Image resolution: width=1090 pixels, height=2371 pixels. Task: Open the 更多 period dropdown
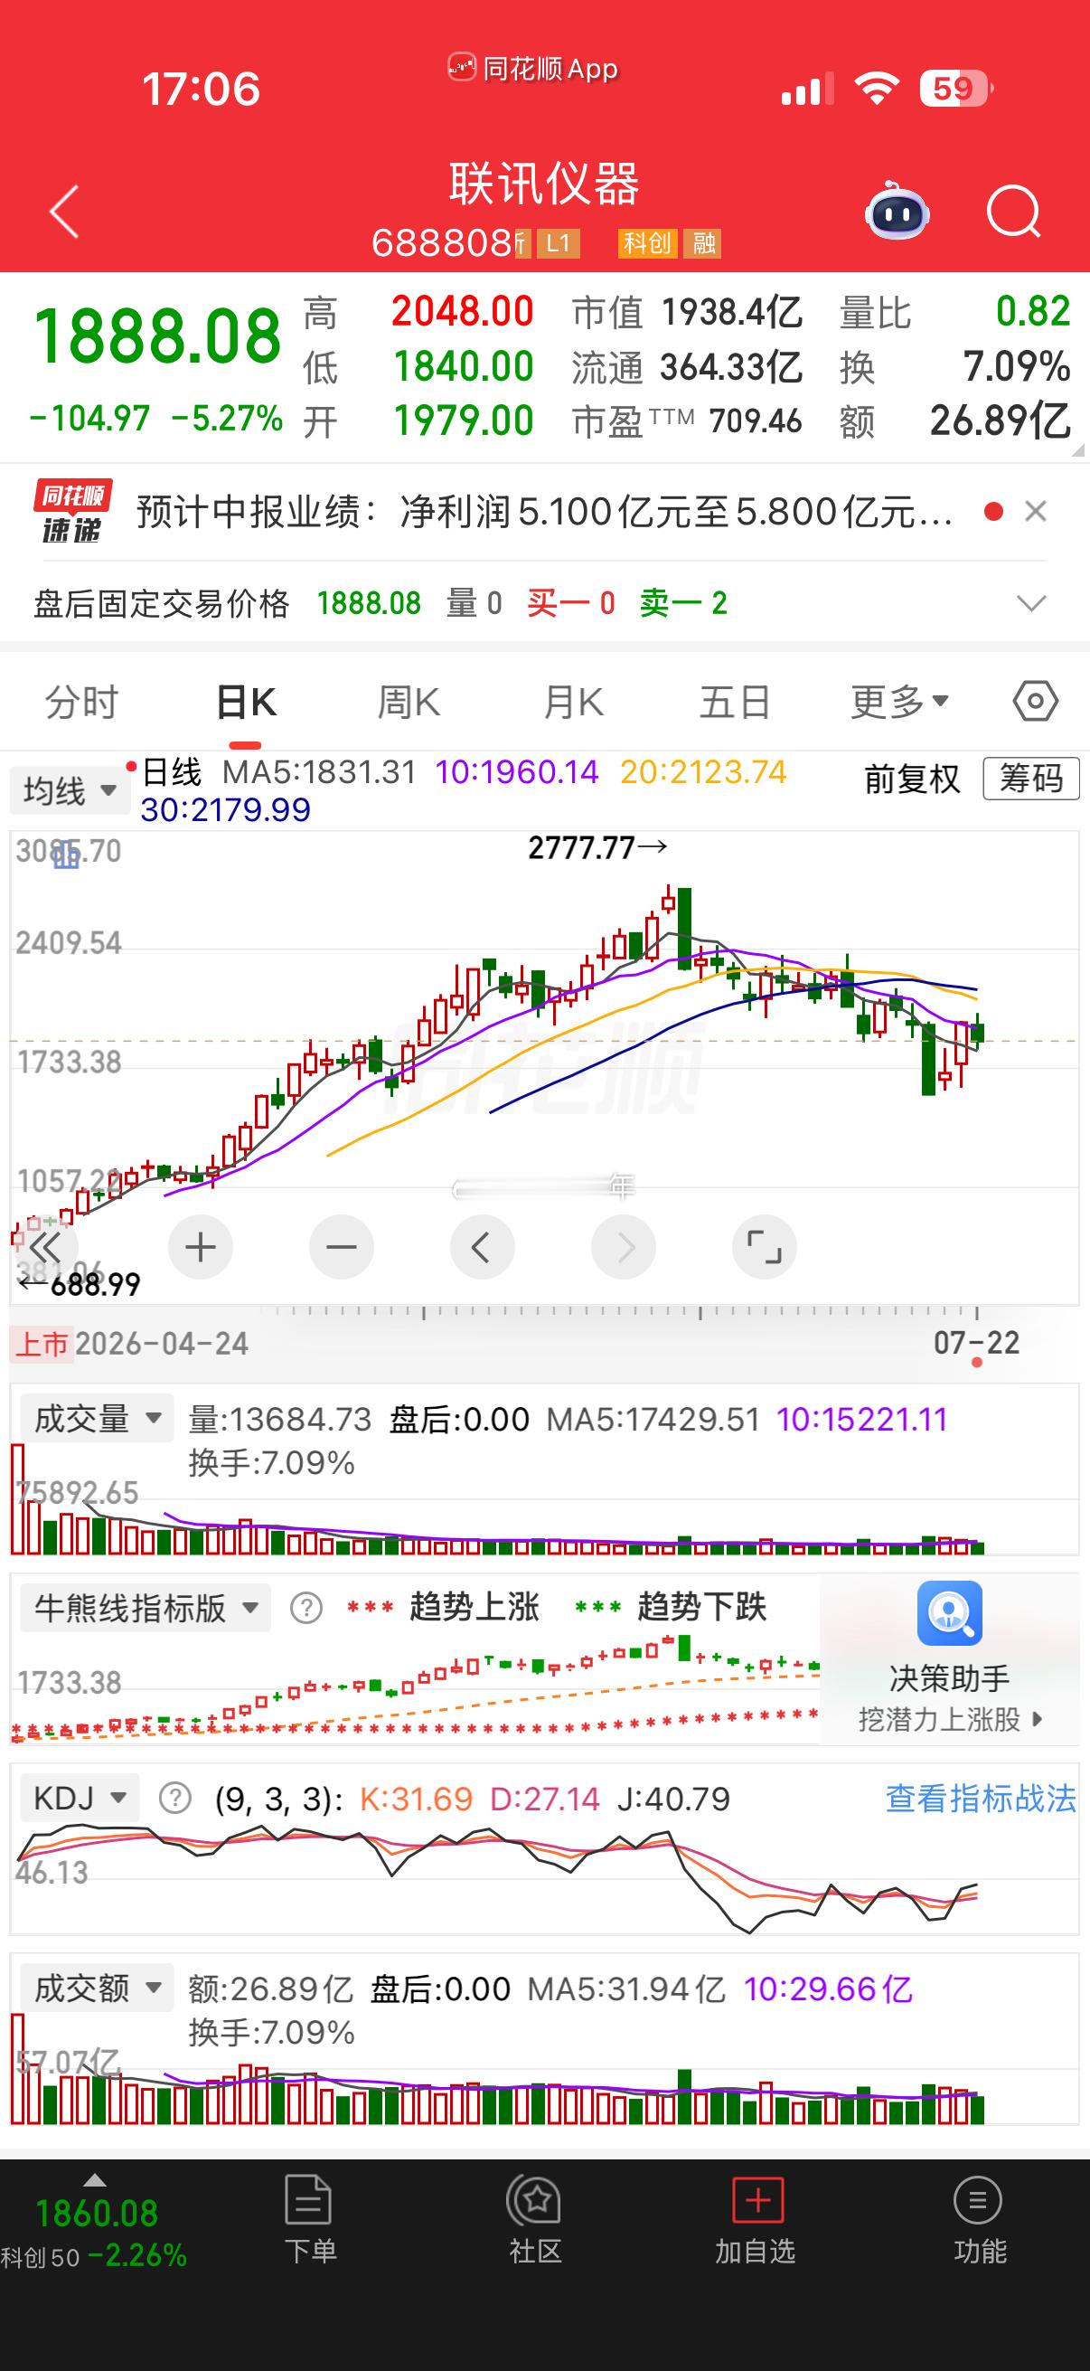point(899,703)
